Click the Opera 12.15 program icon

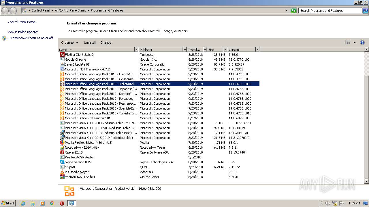(62, 152)
